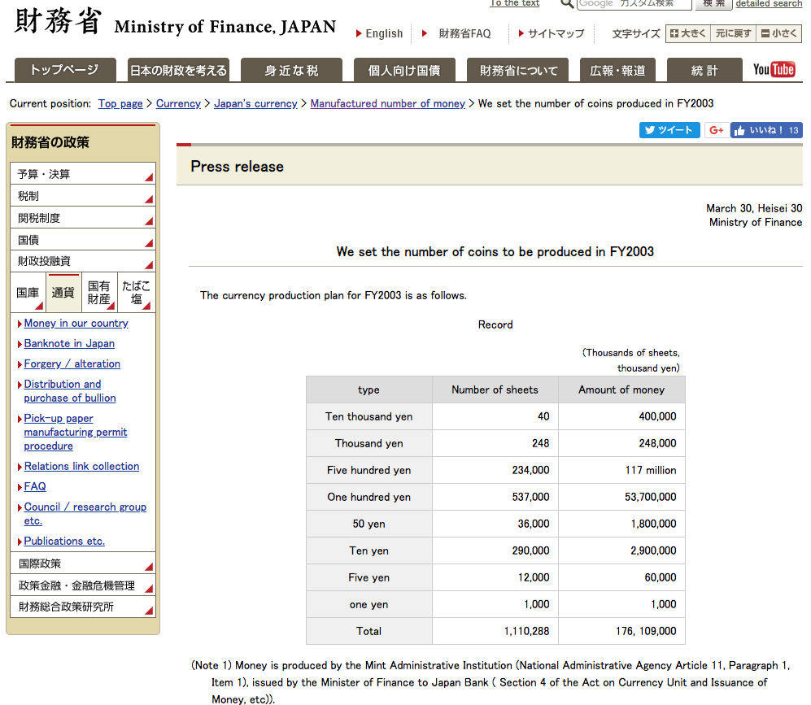811x705 pixels.
Task: Open the Forgery / alteration link
Action: [72, 363]
